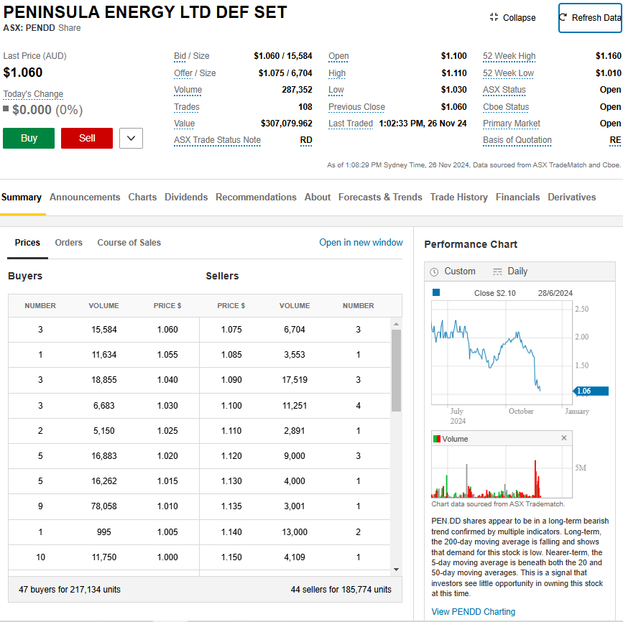623x622 pixels.
Task: Click Open in new window link
Action: [361, 243]
